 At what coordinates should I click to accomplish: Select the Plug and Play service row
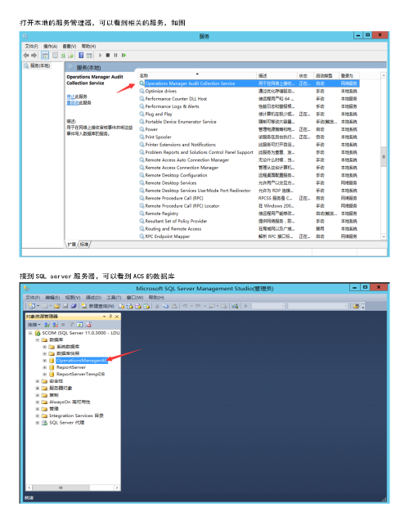249,114
